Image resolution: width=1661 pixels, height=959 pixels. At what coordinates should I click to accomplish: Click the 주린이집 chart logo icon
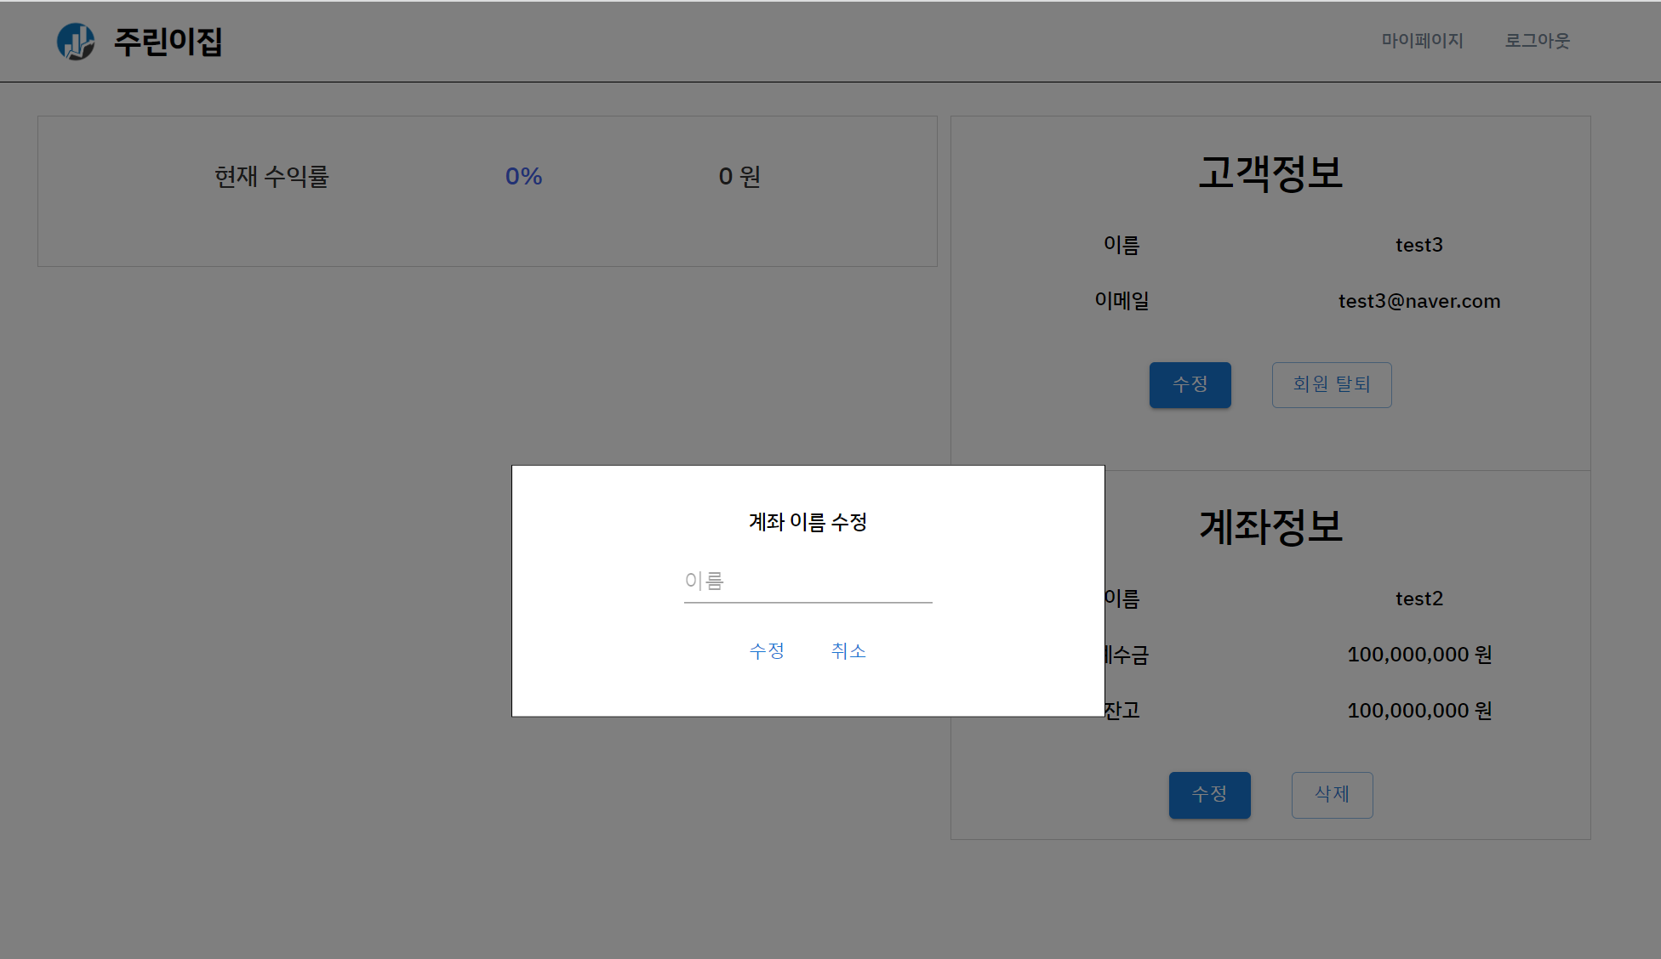76,41
